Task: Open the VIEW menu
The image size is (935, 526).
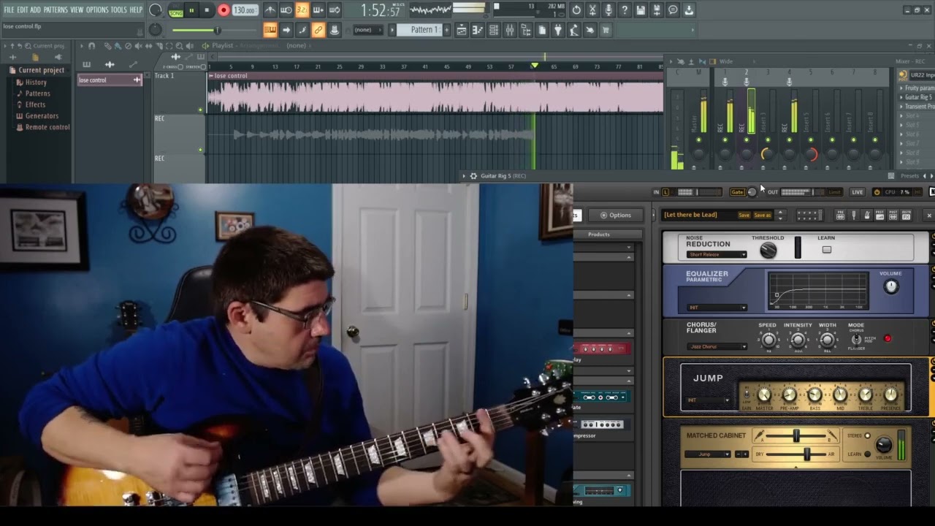Action: click(x=77, y=10)
